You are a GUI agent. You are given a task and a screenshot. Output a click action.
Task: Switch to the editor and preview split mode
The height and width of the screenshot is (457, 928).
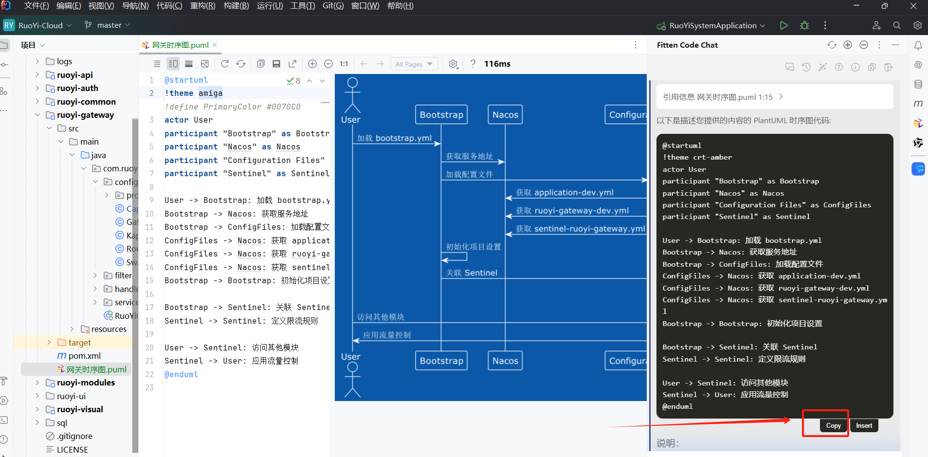(173, 64)
